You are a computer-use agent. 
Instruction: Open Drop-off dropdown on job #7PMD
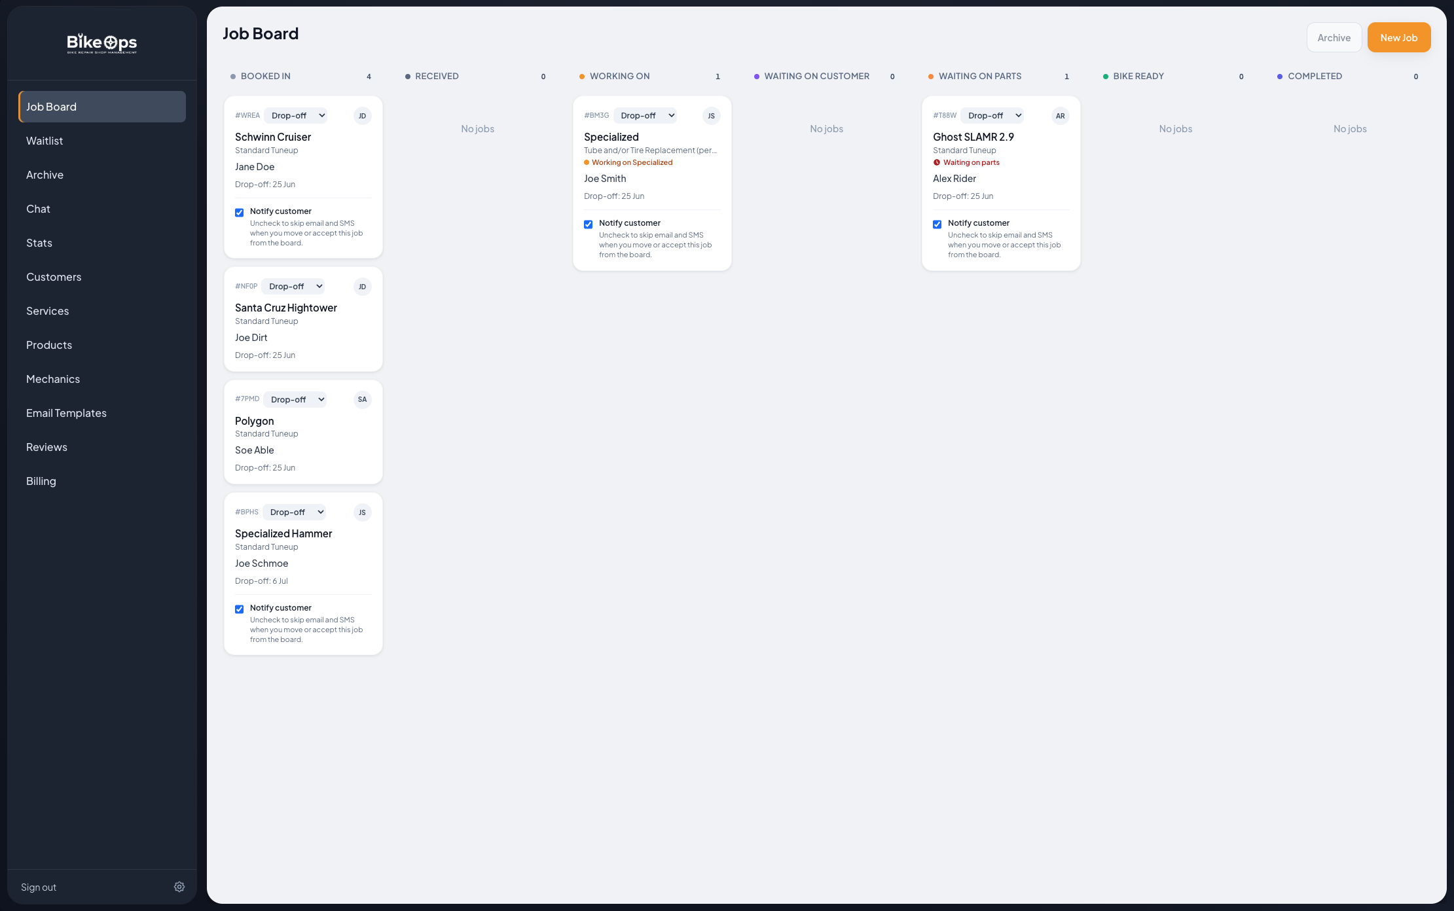point(296,399)
